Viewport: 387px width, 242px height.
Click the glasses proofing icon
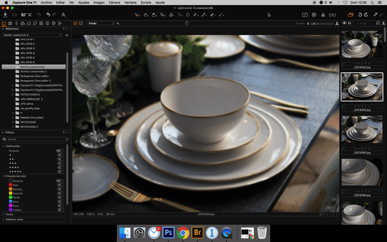click(332, 15)
